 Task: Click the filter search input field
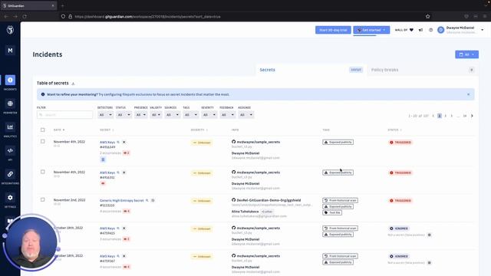click(64, 115)
